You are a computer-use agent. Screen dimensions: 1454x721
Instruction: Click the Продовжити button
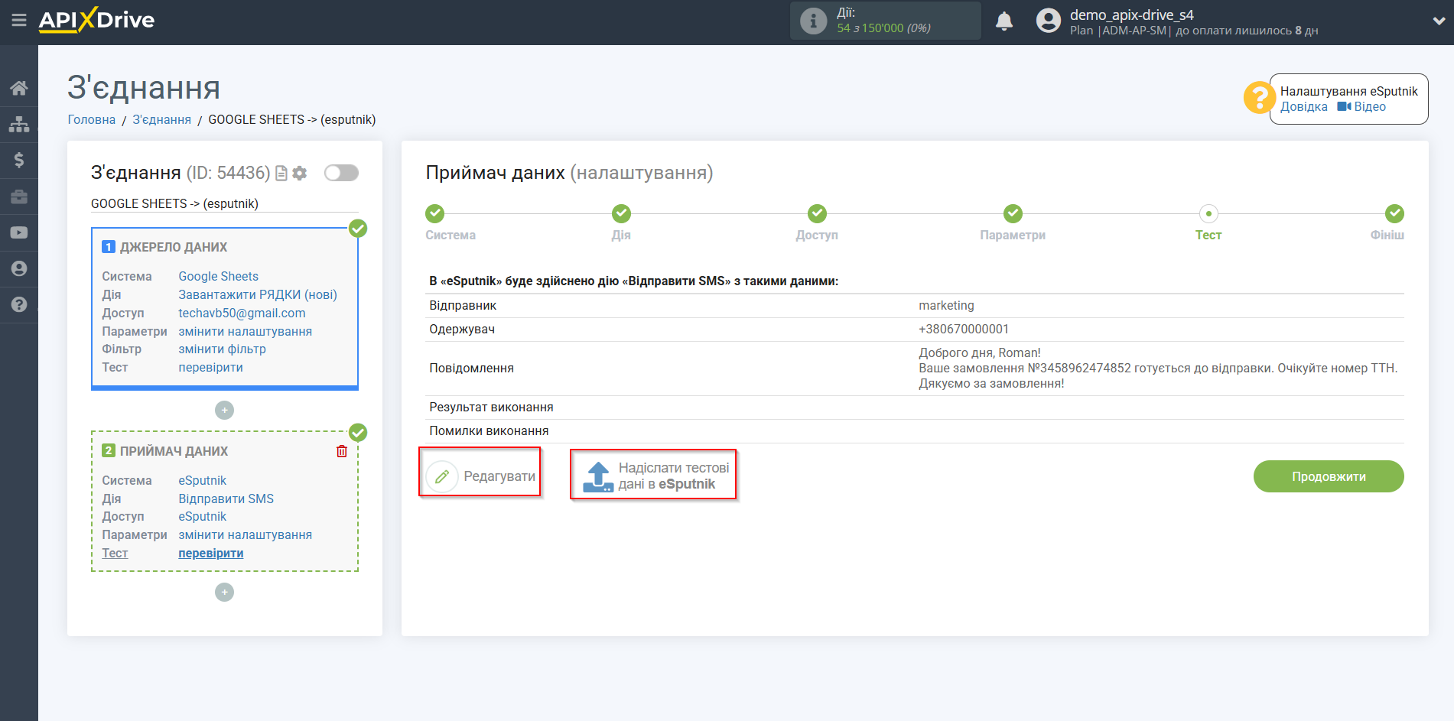pyautogui.click(x=1329, y=476)
